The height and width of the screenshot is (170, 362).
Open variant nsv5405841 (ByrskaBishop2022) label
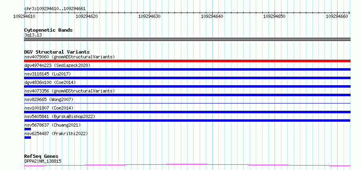(x=59, y=116)
